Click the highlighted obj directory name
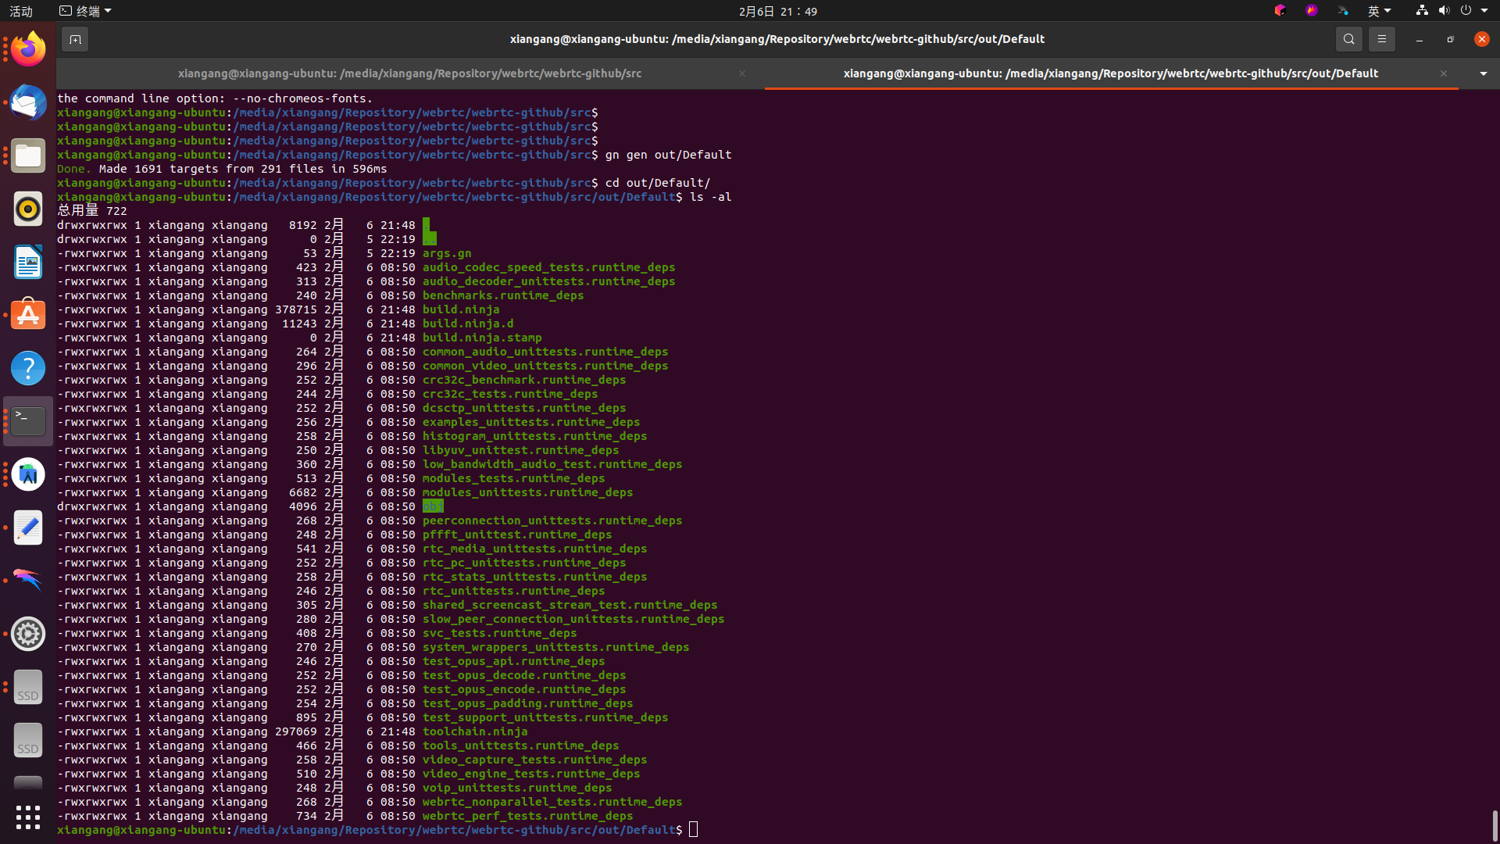Image resolution: width=1500 pixels, height=844 pixels. pos(433,506)
